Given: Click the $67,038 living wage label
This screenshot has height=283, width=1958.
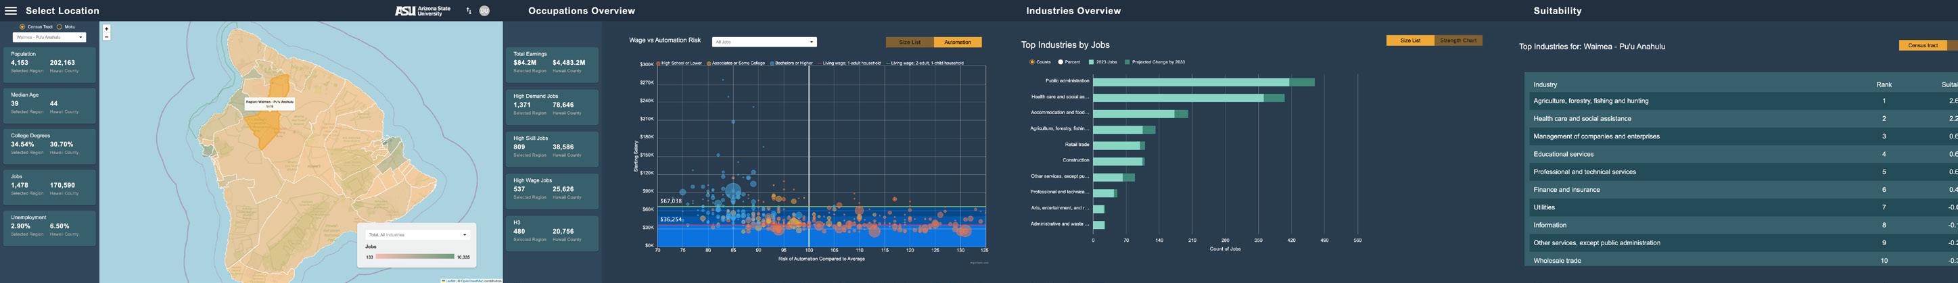Looking at the screenshot, I should point(670,201).
